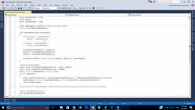Open Android Studio from the taskbar
The height and width of the screenshot is (110, 195).
click(x=99, y=107)
